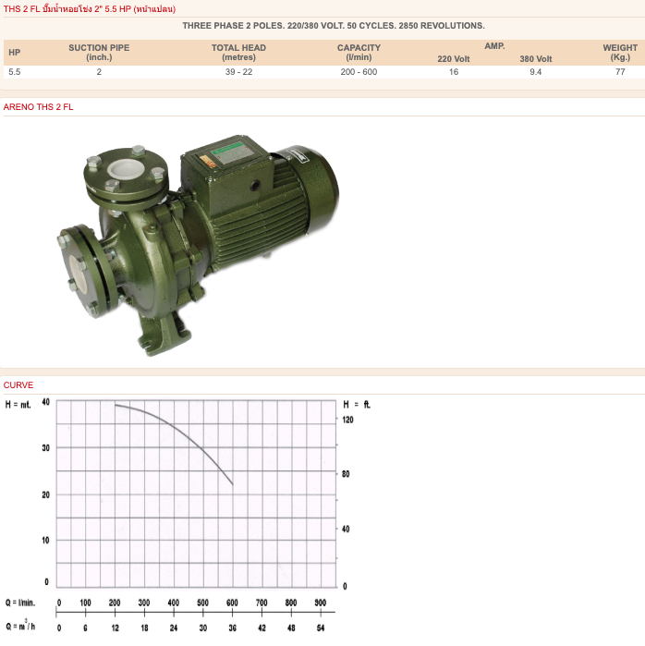This screenshot has width=645, height=646.
Task: Click the AMP. column header
Action: tap(494, 45)
